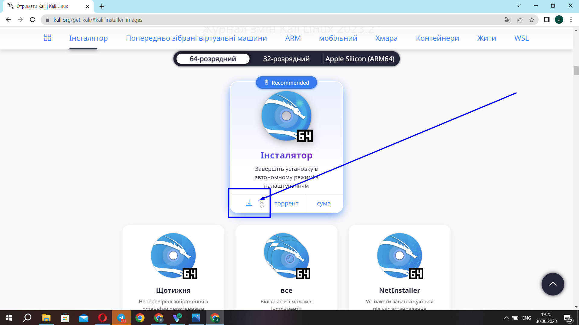Switch to the Хмара nav tab
Image resolution: width=579 pixels, height=325 pixels.
[387, 38]
